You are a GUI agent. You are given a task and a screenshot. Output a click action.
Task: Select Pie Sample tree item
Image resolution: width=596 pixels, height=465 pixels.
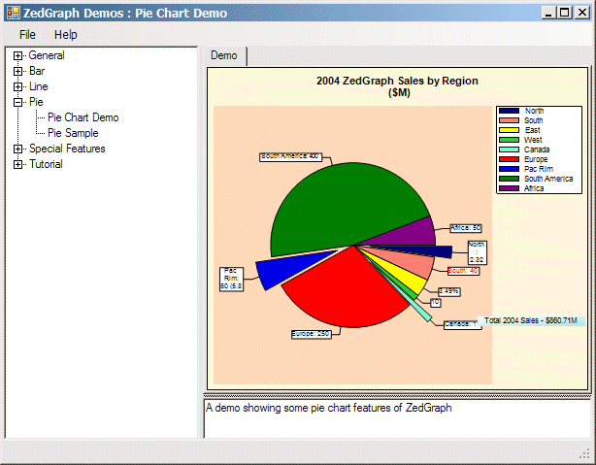point(73,133)
